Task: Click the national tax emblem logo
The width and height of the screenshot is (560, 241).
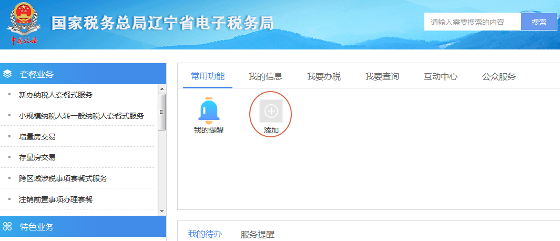Action: click(24, 24)
